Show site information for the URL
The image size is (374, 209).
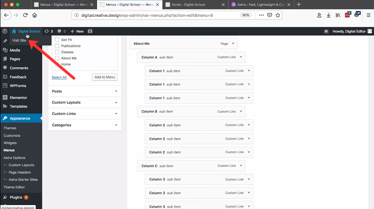point(77,15)
